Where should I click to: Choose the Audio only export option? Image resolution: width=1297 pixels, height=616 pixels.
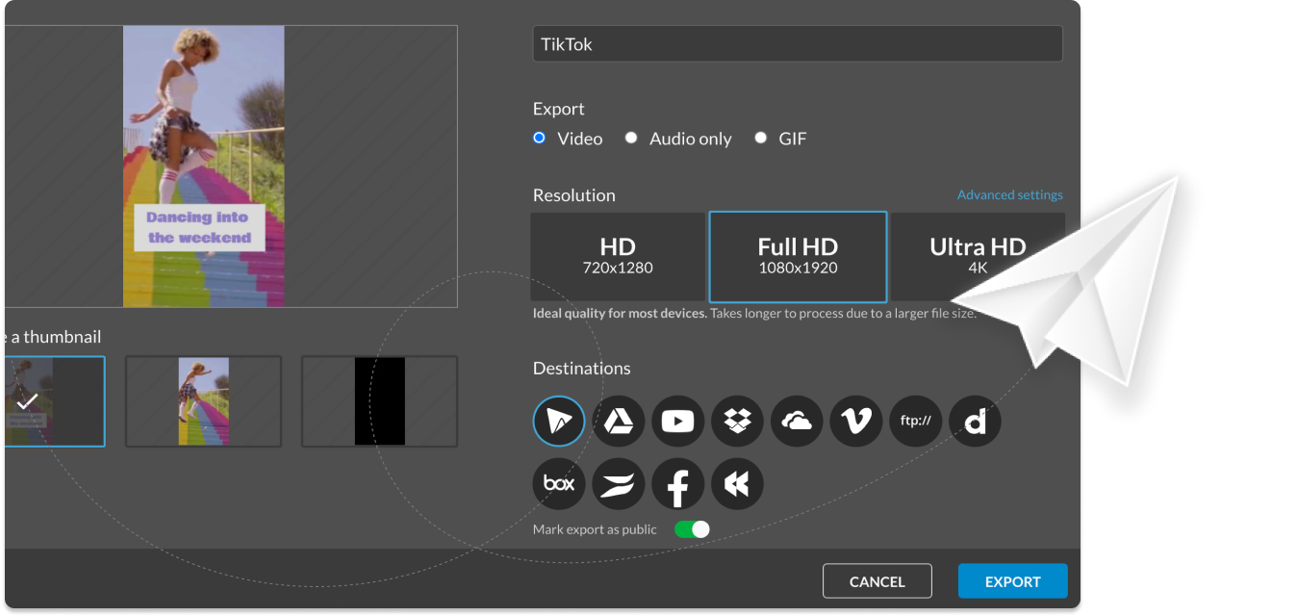tap(631, 138)
